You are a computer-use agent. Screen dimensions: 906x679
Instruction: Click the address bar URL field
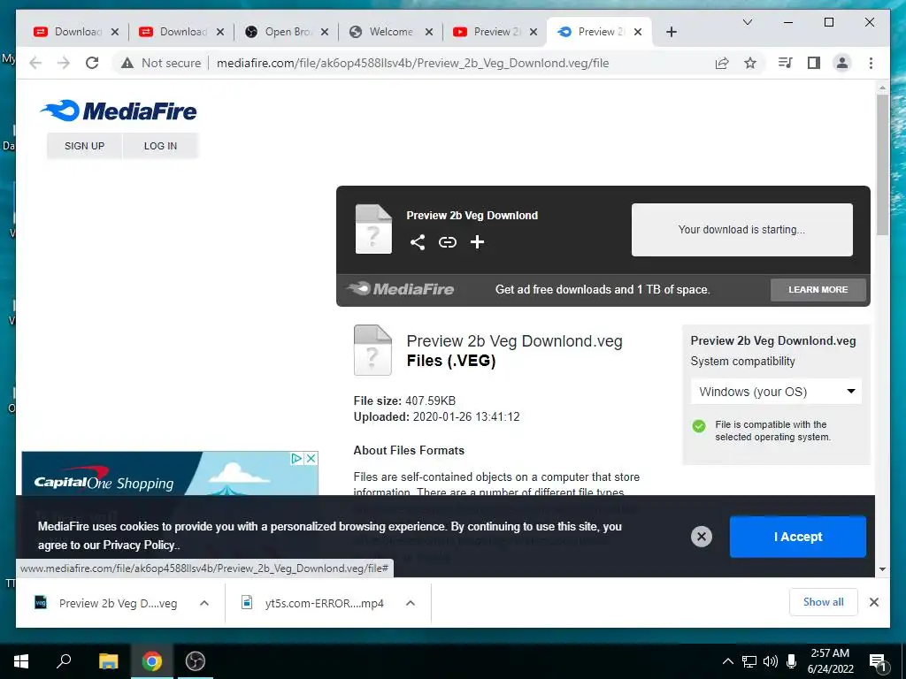click(412, 63)
